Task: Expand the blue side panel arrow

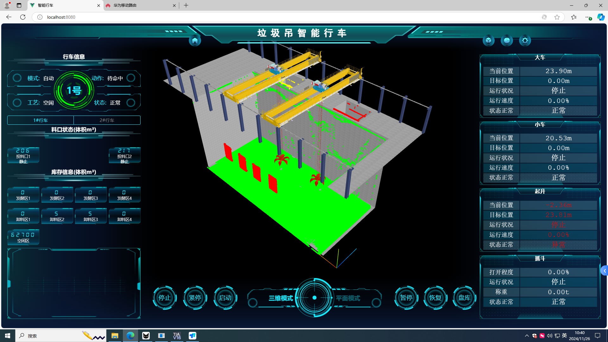Action: pos(604,271)
